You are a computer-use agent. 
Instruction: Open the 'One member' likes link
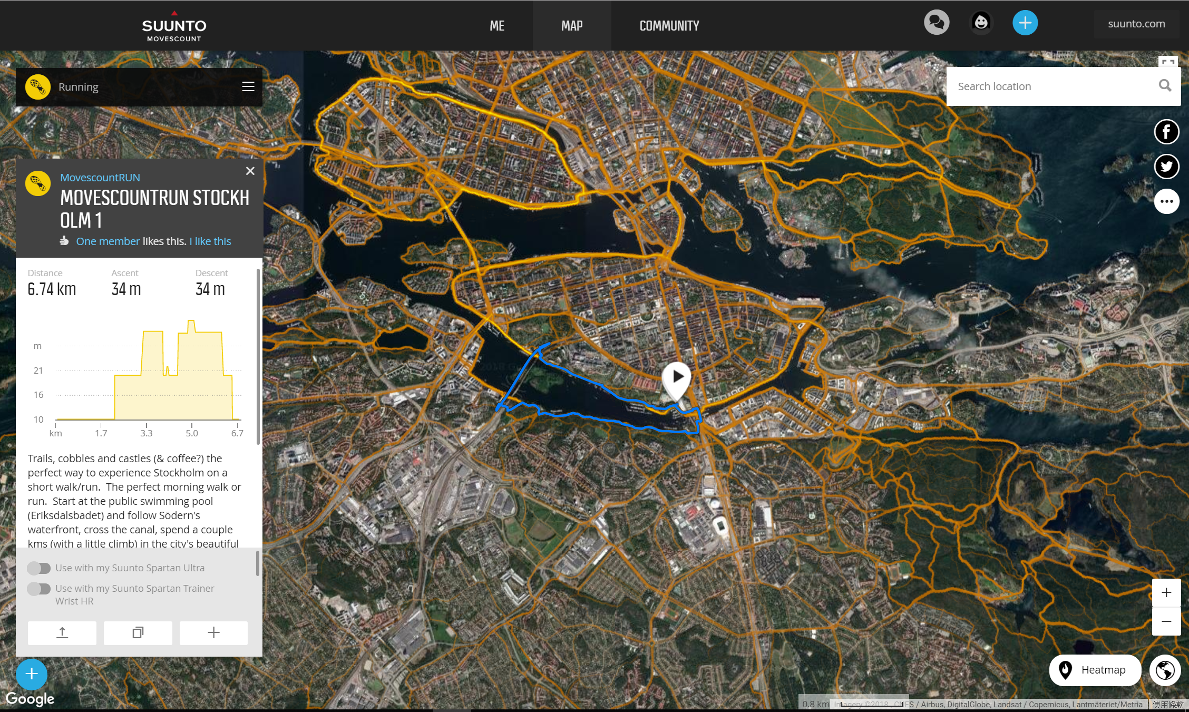tap(108, 241)
